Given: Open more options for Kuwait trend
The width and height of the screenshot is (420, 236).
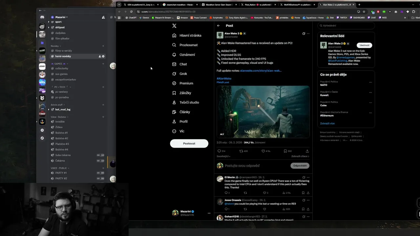Looking at the screenshot, I should pos(370,92).
